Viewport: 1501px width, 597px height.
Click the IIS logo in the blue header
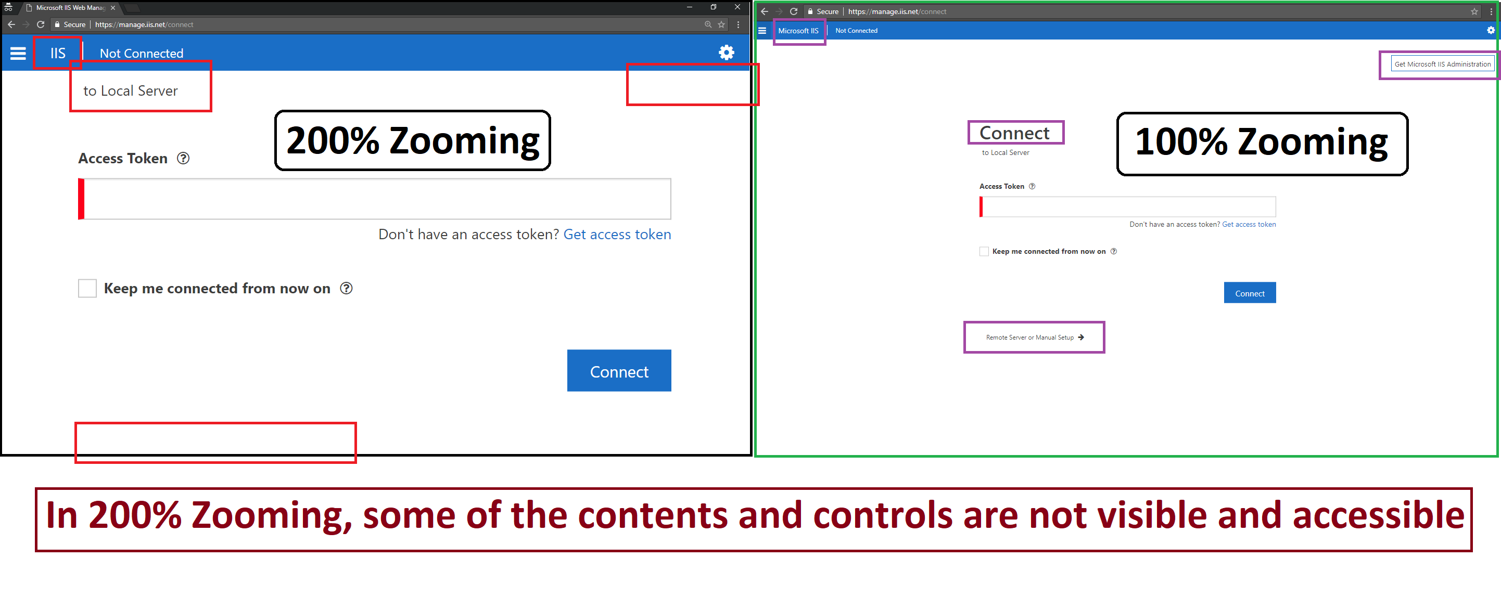(x=57, y=53)
